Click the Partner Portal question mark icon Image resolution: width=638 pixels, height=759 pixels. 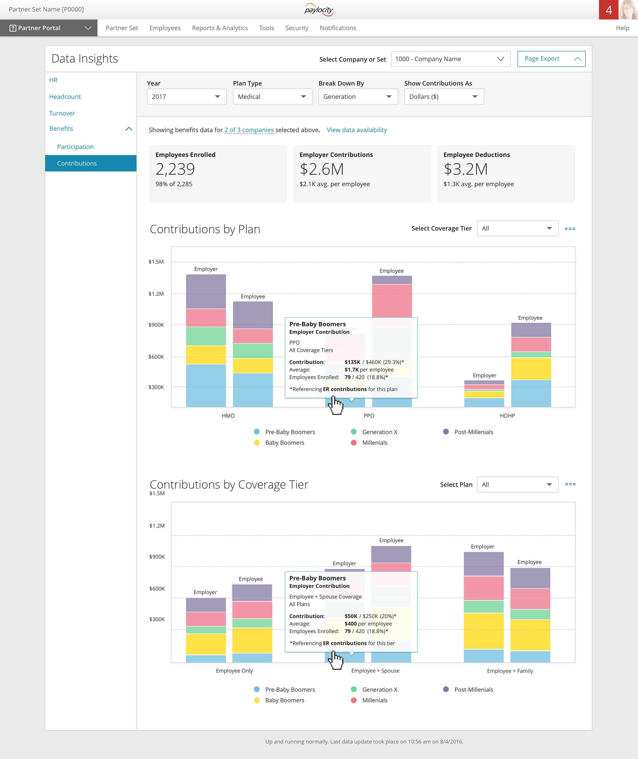tap(13, 28)
